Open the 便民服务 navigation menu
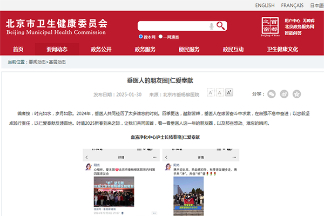This screenshot has height=216, width=324. pos(190,49)
